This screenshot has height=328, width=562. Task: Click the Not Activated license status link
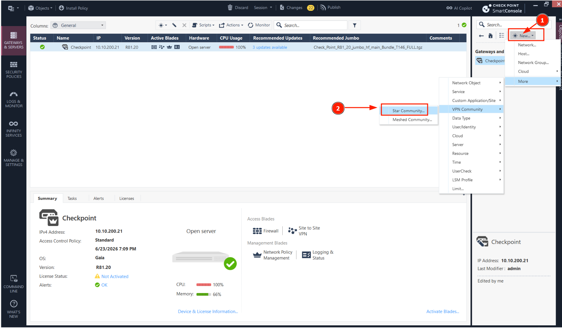pyautogui.click(x=115, y=277)
